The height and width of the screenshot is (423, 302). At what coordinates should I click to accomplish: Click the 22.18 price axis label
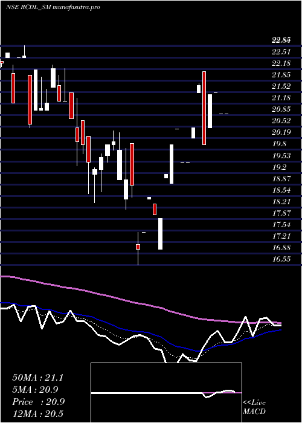[x=281, y=63]
